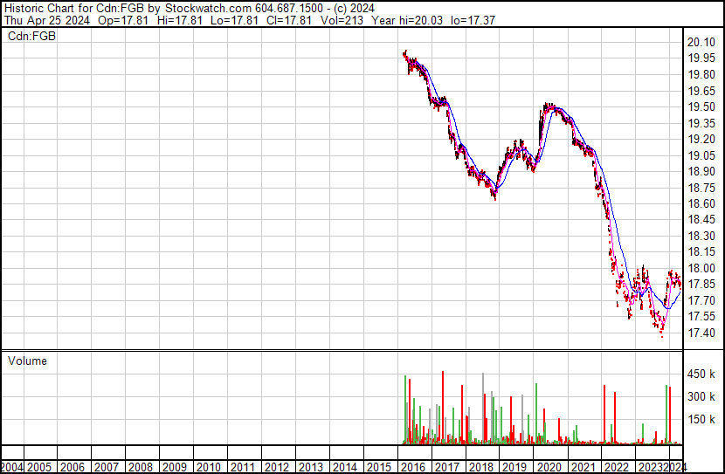Click the Thu Apr 25 2024 date text
725x474 pixels.
(46, 20)
